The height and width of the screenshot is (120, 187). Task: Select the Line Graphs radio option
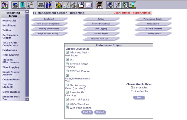click(x=132, y=91)
